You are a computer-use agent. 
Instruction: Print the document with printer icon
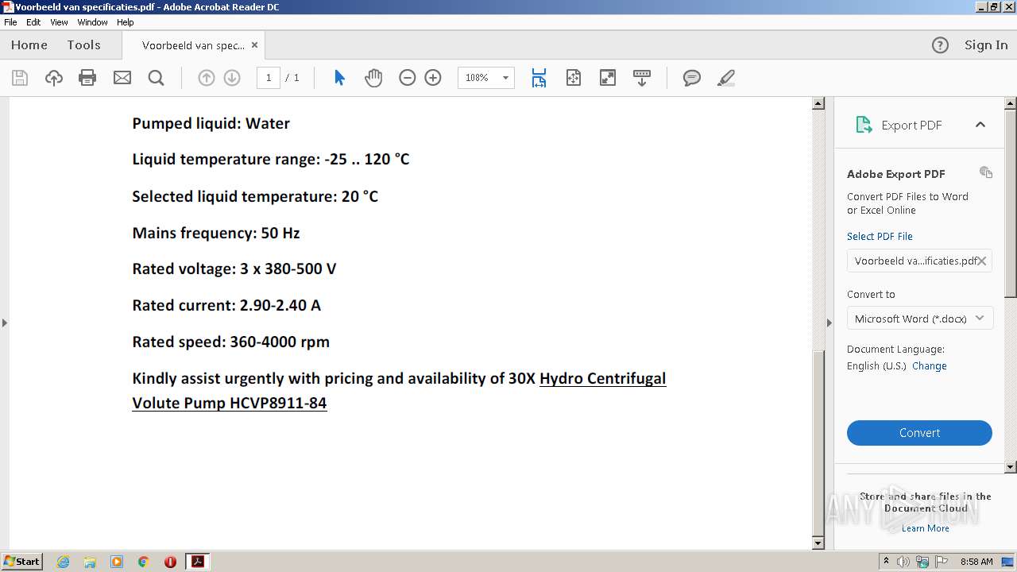[87, 78]
